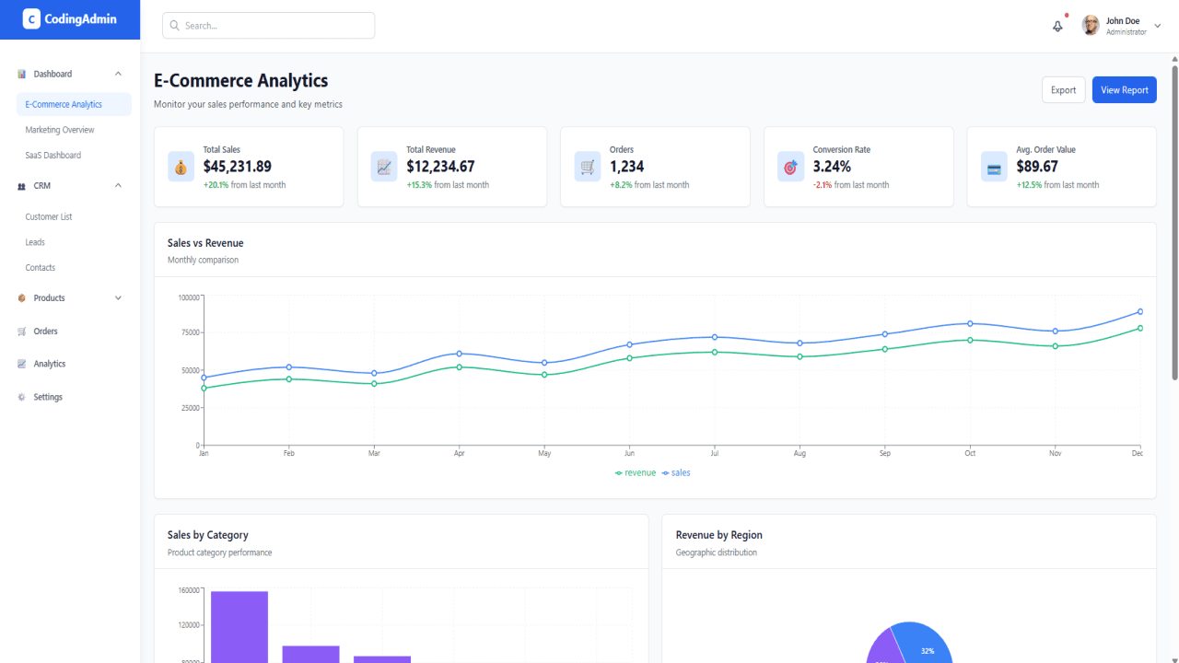1179x663 pixels.
Task: Click the Sales by Category heading
Action: (208, 535)
